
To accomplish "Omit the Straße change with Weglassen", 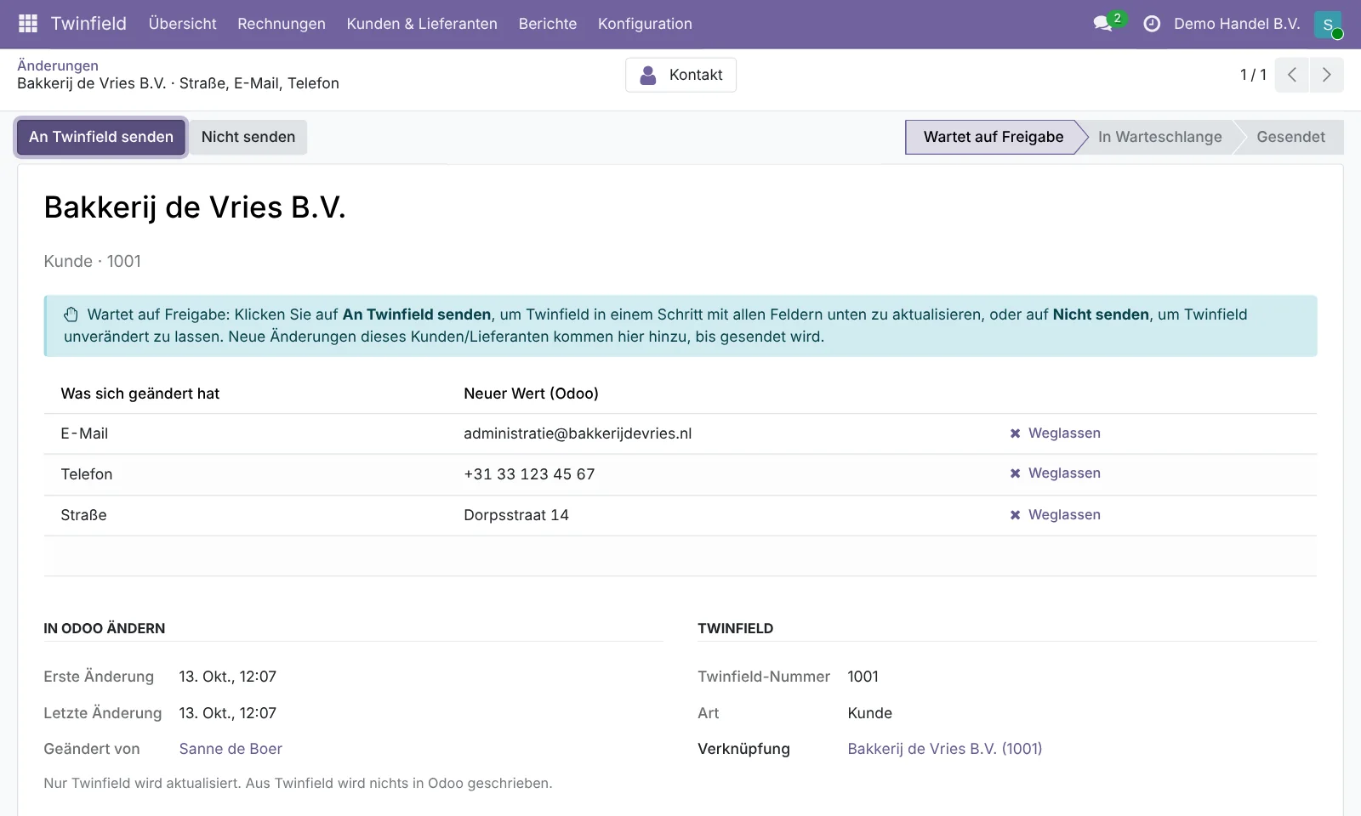I will pos(1055,515).
